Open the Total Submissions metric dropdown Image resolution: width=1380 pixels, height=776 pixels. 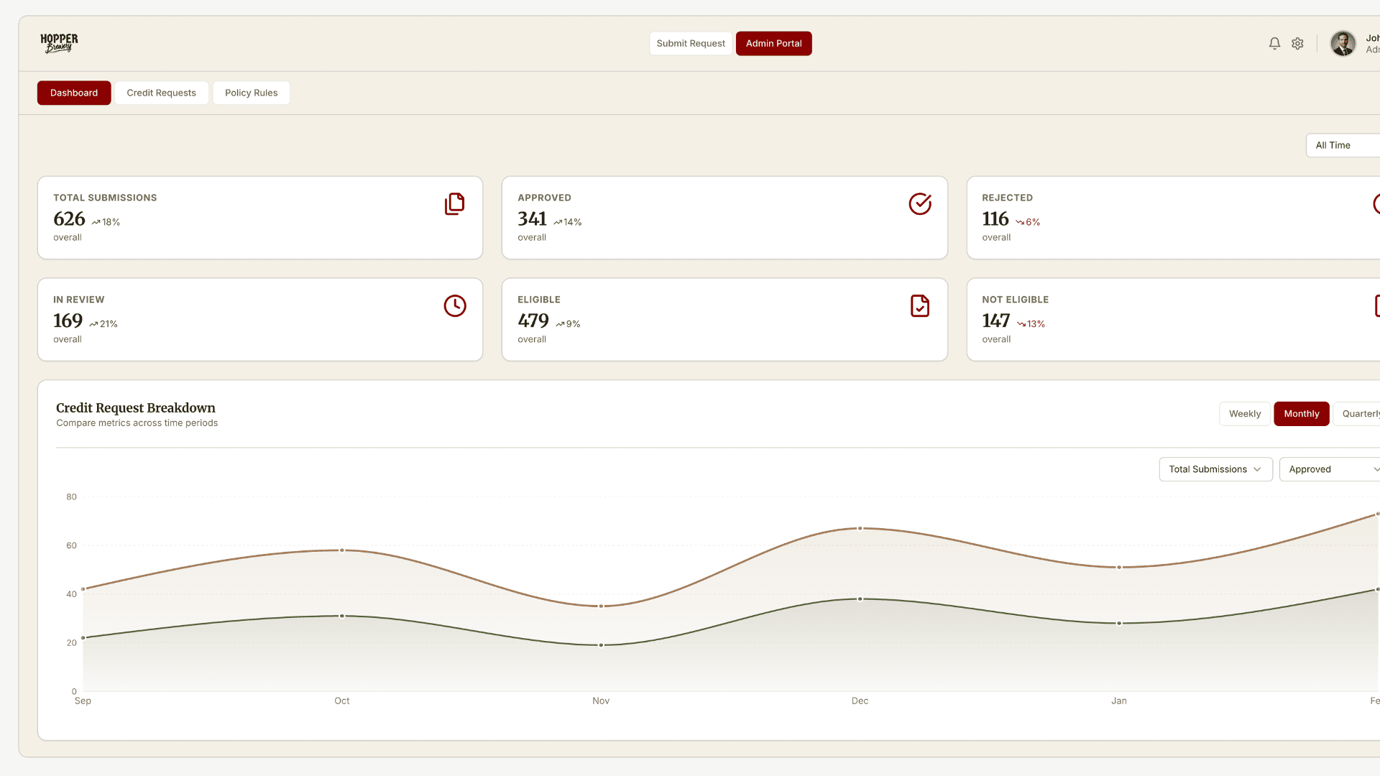tap(1215, 469)
